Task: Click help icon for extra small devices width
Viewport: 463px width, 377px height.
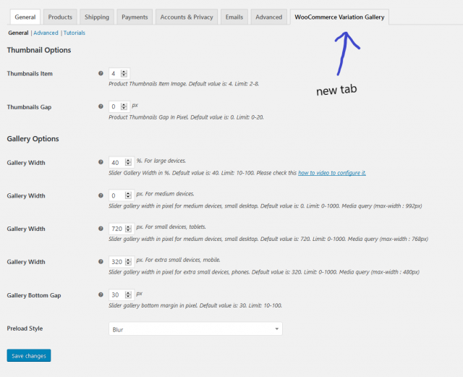Action: [101, 262]
